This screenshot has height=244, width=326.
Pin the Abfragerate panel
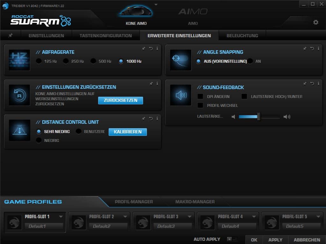[143, 49]
